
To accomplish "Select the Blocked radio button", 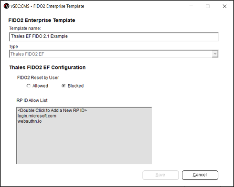I will pyautogui.click(x=64, y=86).
